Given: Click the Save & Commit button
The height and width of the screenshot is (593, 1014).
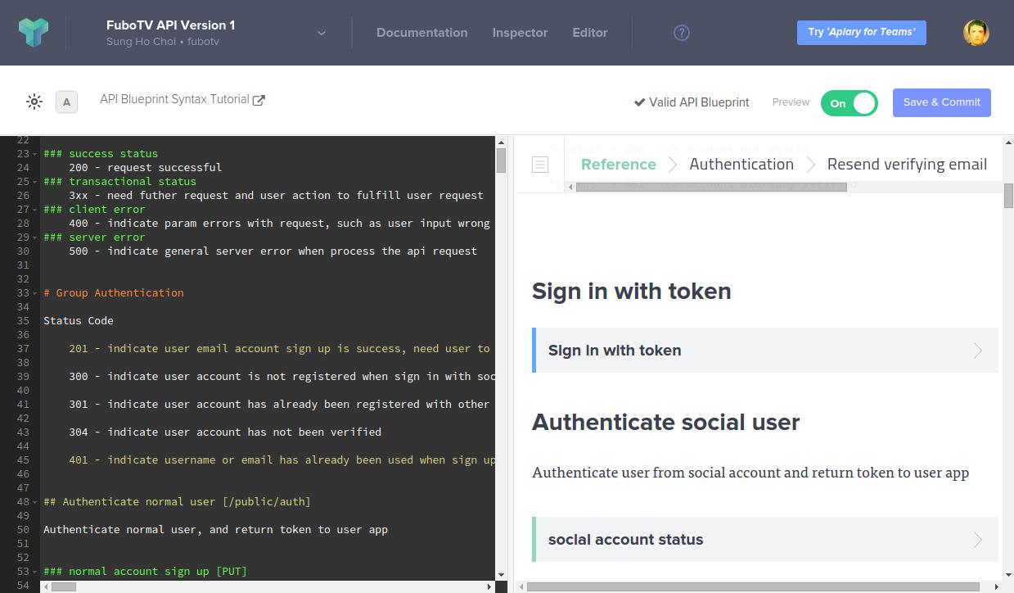Looking at the screenshot, I should click(x=941, y=102).
